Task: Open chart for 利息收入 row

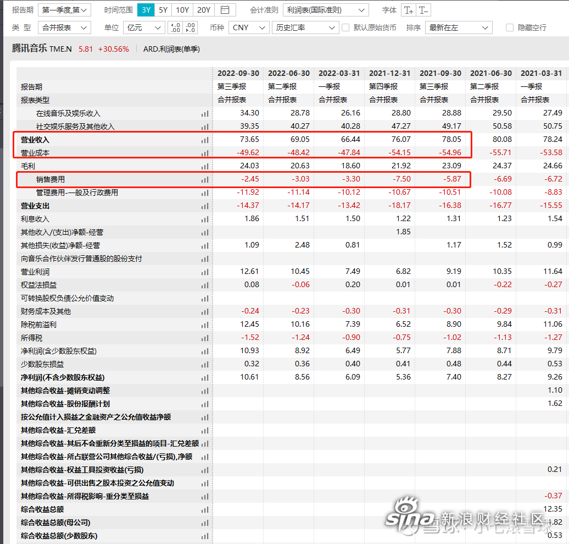Action: pos(205,219)
